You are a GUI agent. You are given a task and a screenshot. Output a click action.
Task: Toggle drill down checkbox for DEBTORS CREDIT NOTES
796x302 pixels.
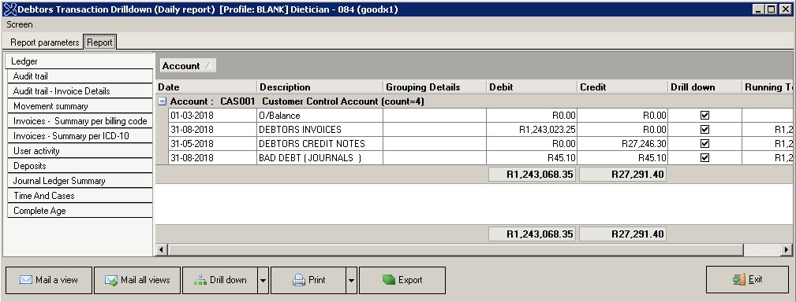(x=704, y=144)
